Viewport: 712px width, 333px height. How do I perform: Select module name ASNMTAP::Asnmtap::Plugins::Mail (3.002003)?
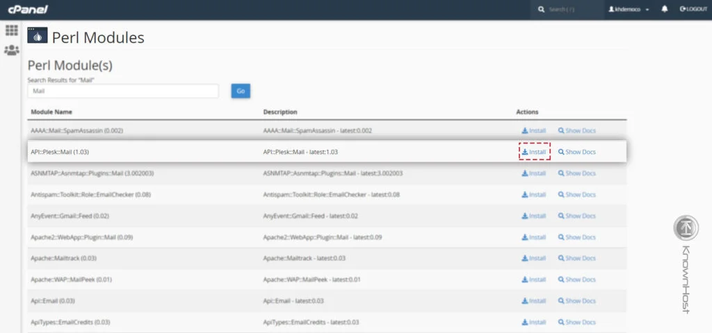coord(92,173)
